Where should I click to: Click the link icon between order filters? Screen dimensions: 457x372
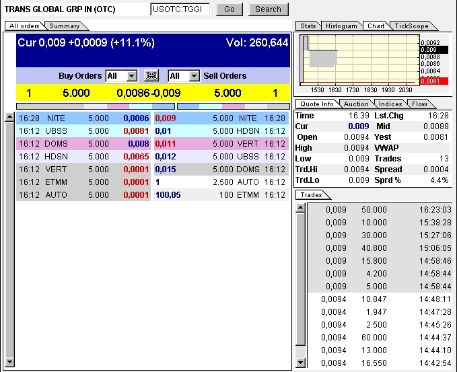tap(151, 76)
